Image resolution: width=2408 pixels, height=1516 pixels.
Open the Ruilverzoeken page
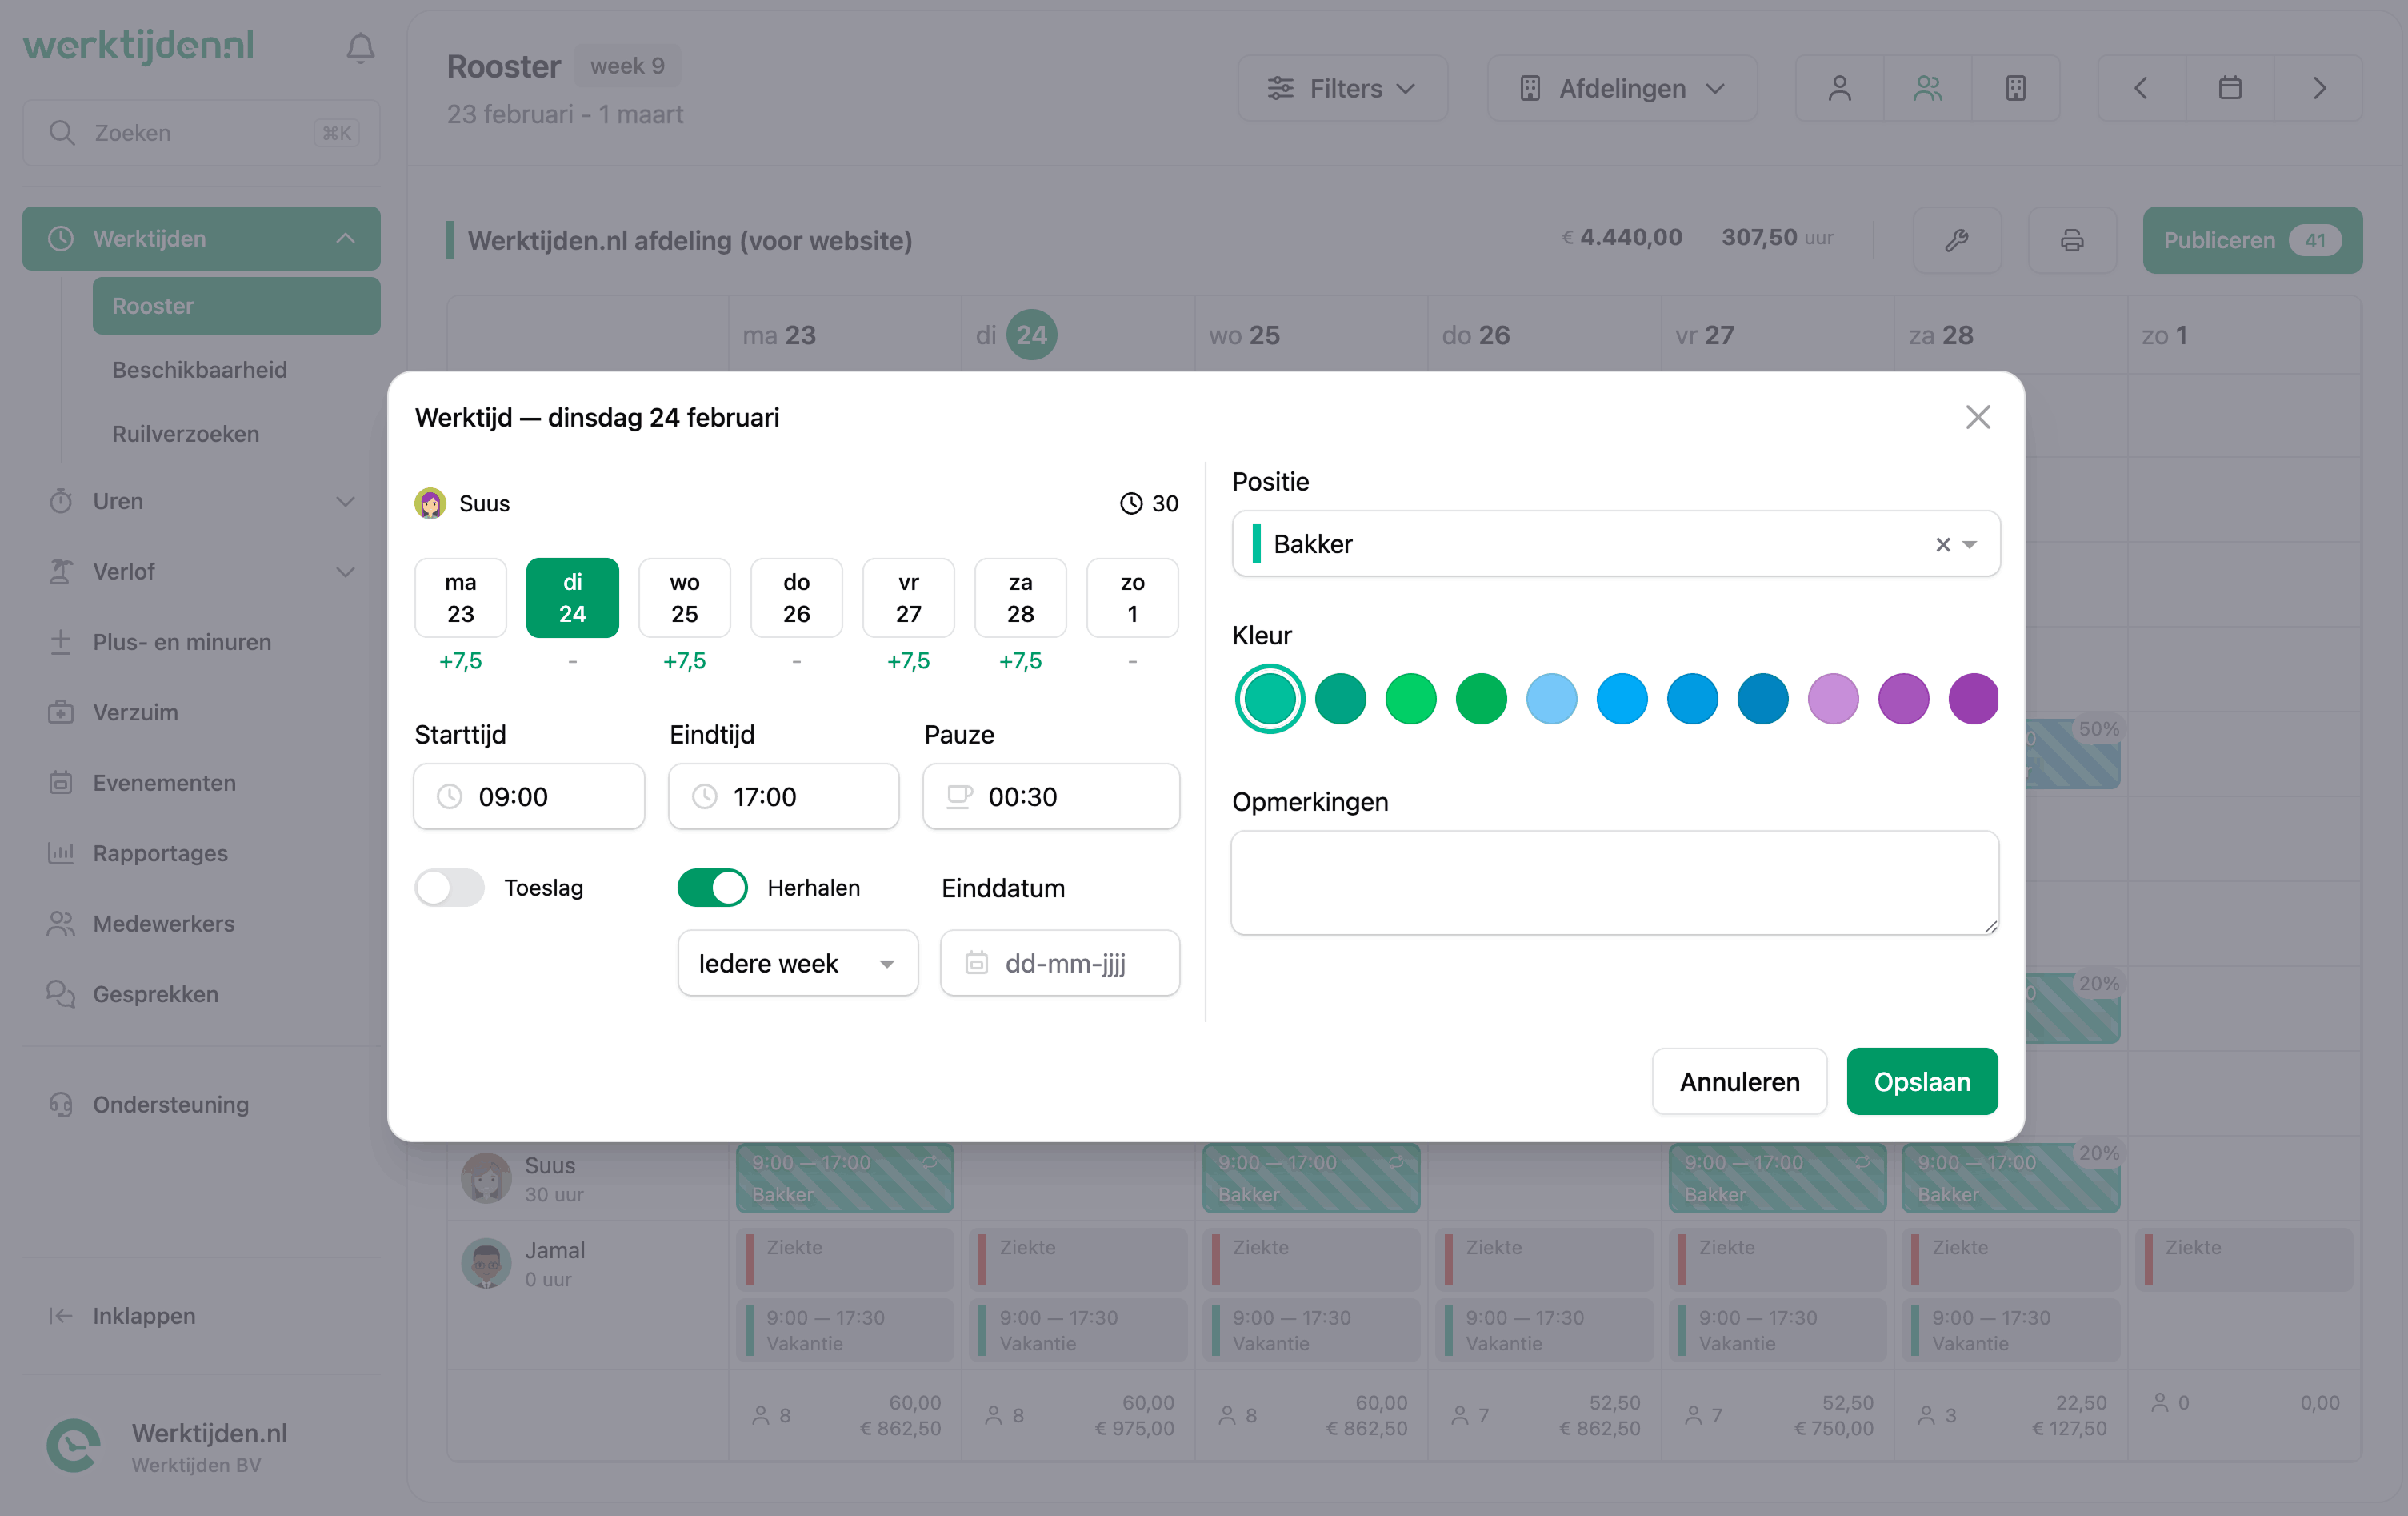point(185,433)
